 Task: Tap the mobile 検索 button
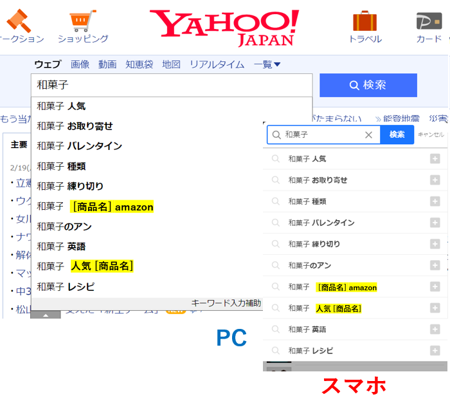397,135
